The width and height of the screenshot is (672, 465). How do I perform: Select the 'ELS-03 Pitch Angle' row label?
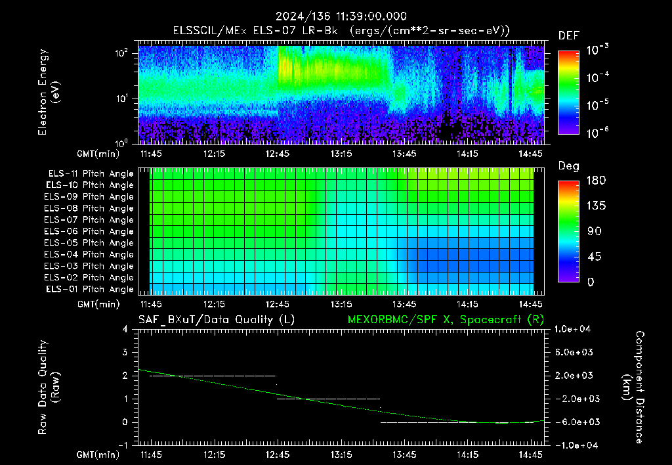89,266
